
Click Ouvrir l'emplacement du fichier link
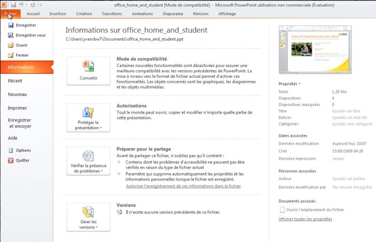315,209
